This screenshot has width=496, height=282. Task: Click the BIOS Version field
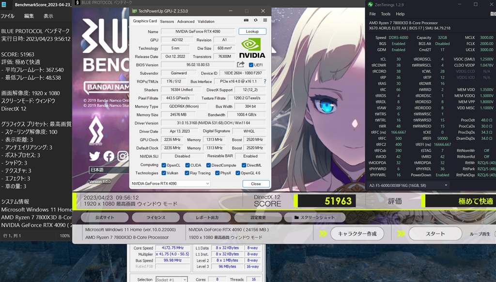[x=198, y=64]
